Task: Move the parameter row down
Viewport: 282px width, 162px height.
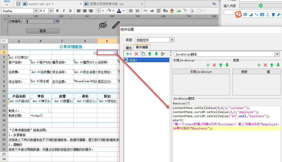Action: [x=278, y=65]
